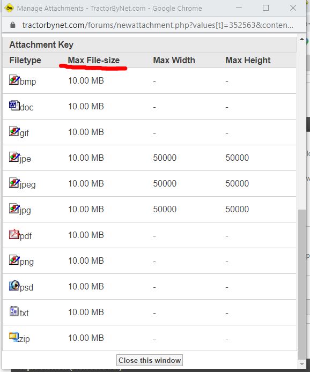Click the vertical scrollbar thumb

tap(302, 284)
